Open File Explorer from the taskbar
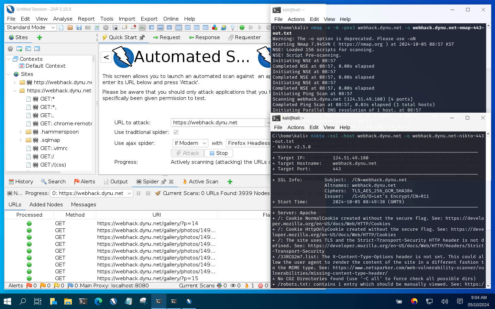Image resolution: width=495 pixels, height=309 pixels. [x=68, y=301]
